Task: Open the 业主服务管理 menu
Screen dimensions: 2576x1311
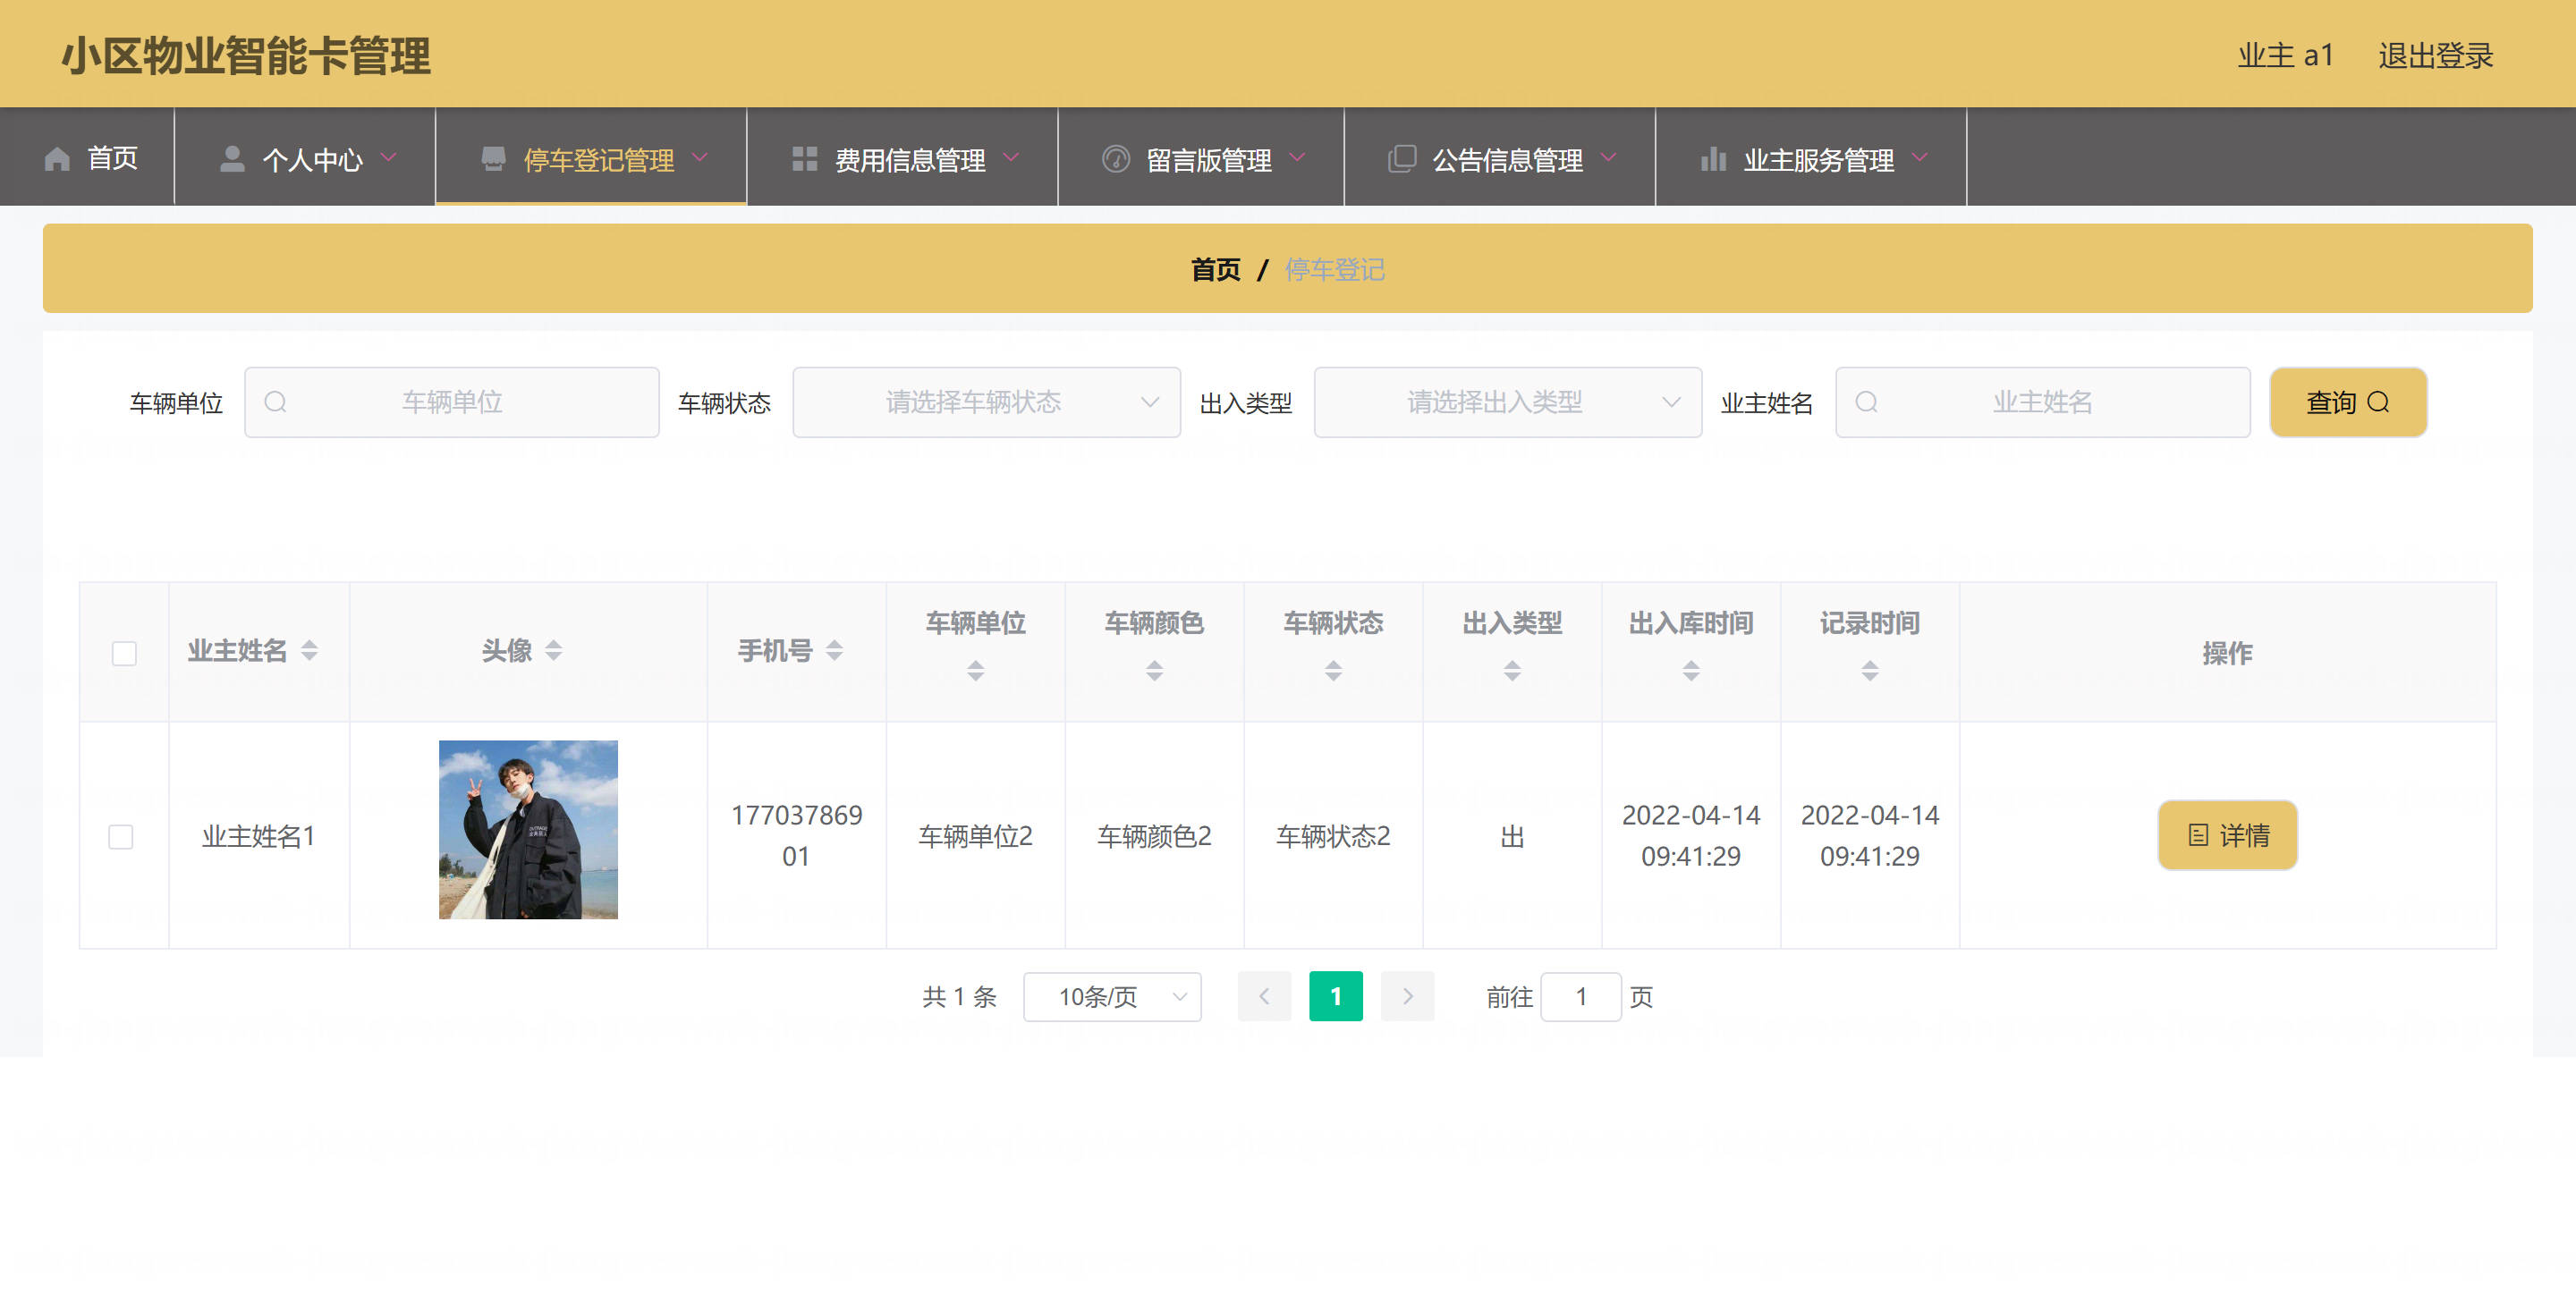Action: pos(1811,158)
